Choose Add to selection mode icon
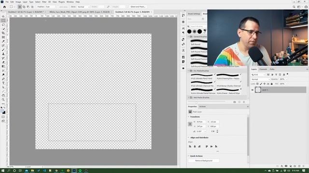 [24, 7]
